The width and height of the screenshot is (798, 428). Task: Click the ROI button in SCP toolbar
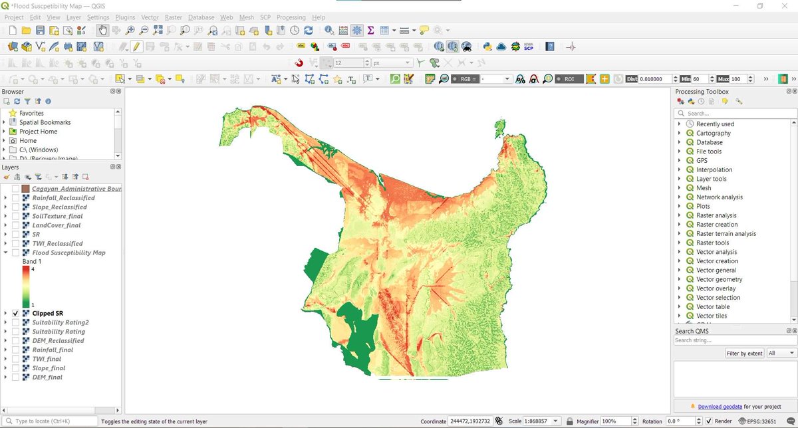pyautogui.click(x=569, y=78)
